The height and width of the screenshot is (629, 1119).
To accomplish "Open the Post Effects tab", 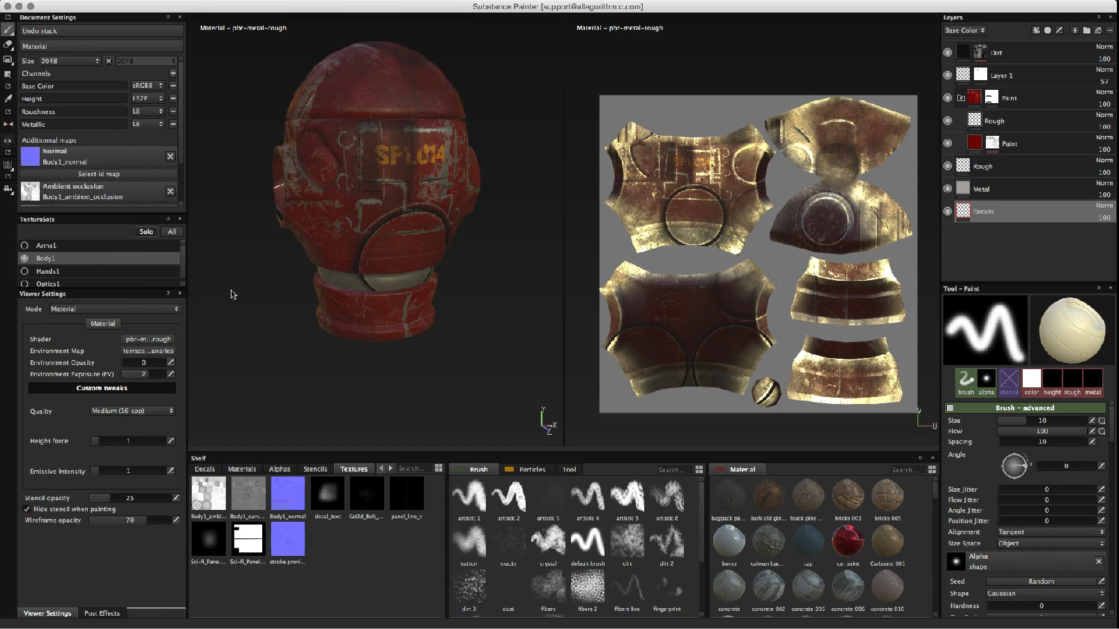I will pos(102,614).
